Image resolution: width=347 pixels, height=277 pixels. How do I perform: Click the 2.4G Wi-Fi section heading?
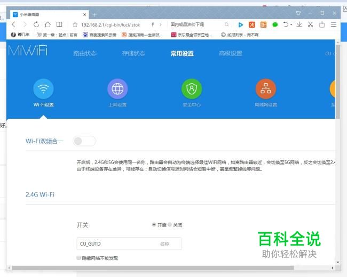[x=40, y=194]
